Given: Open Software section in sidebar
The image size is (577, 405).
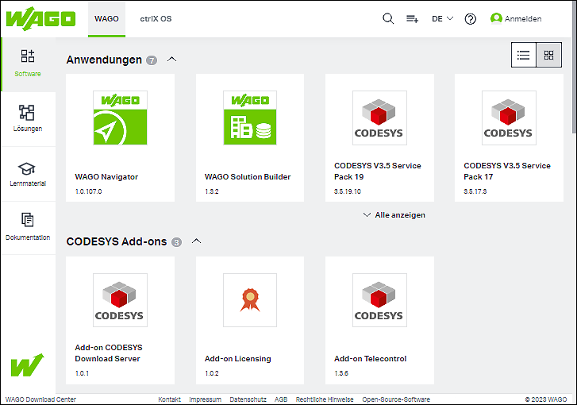Looking at the screenshot, I should [x=28, y=64].
